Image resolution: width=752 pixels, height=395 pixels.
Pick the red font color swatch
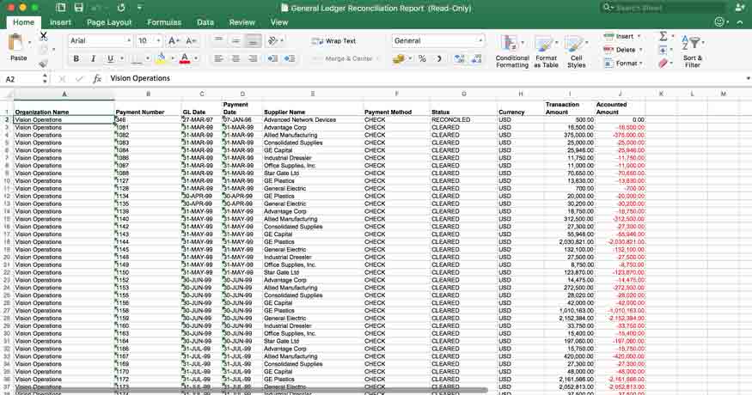pyautogui.click(x=184, y=59)
